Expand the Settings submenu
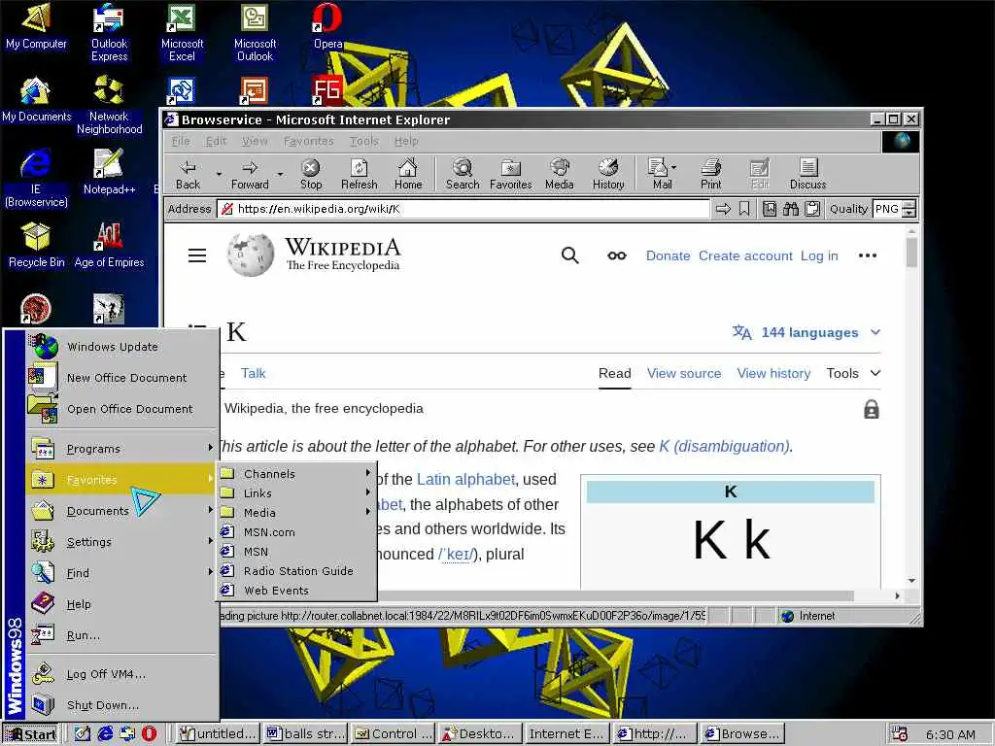995x746 pixels. tap(123, 542)
